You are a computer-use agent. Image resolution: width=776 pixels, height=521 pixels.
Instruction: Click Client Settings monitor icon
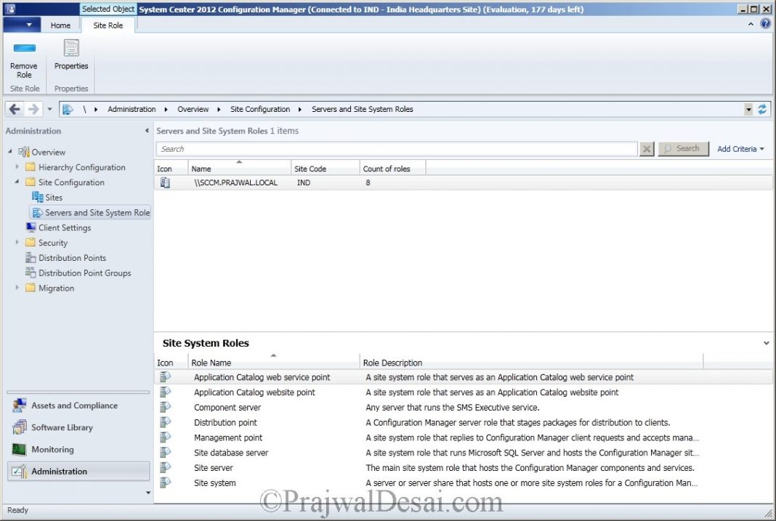coord(31,227)
